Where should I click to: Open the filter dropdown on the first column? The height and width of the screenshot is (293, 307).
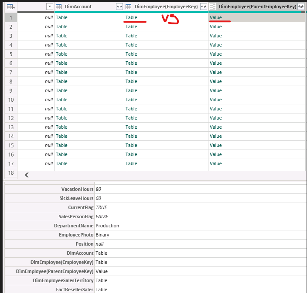tap(50, 7)
